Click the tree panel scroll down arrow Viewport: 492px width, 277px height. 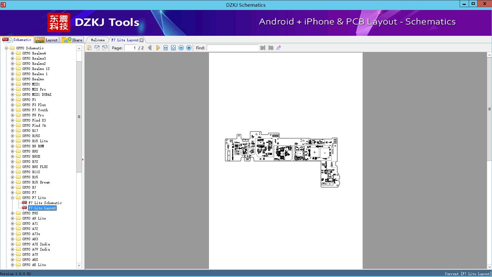pyautogui.click(x=79, y=265)
